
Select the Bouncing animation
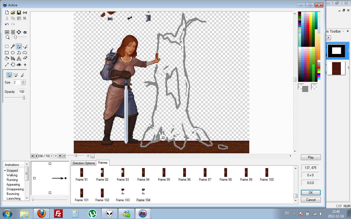pos(13,194)
